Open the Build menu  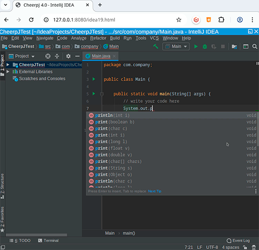115,38
